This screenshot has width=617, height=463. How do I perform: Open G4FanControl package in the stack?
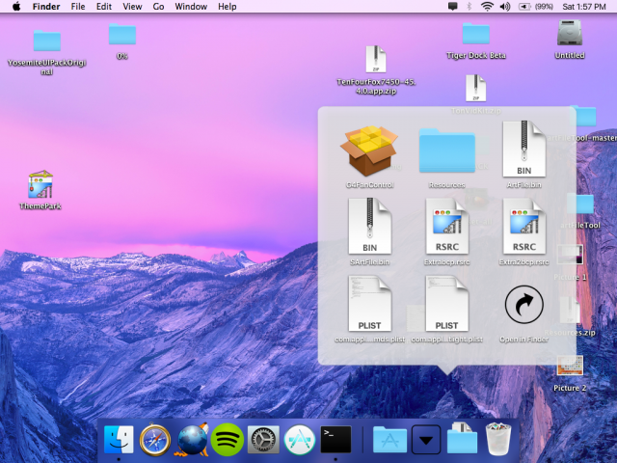coord(369,151)
